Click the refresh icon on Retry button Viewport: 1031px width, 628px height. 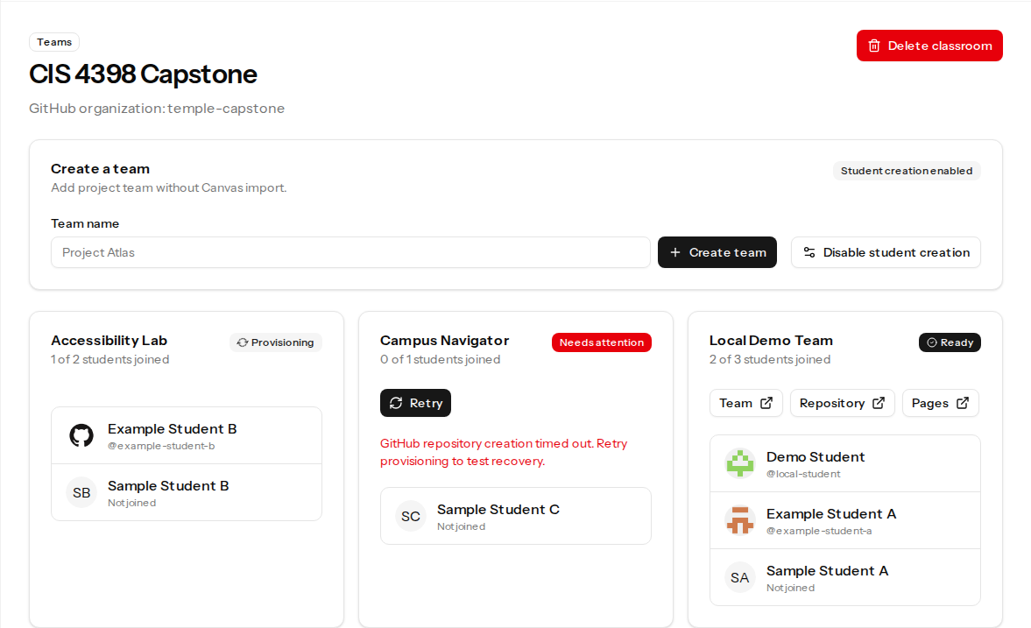[x=396, y=403]
